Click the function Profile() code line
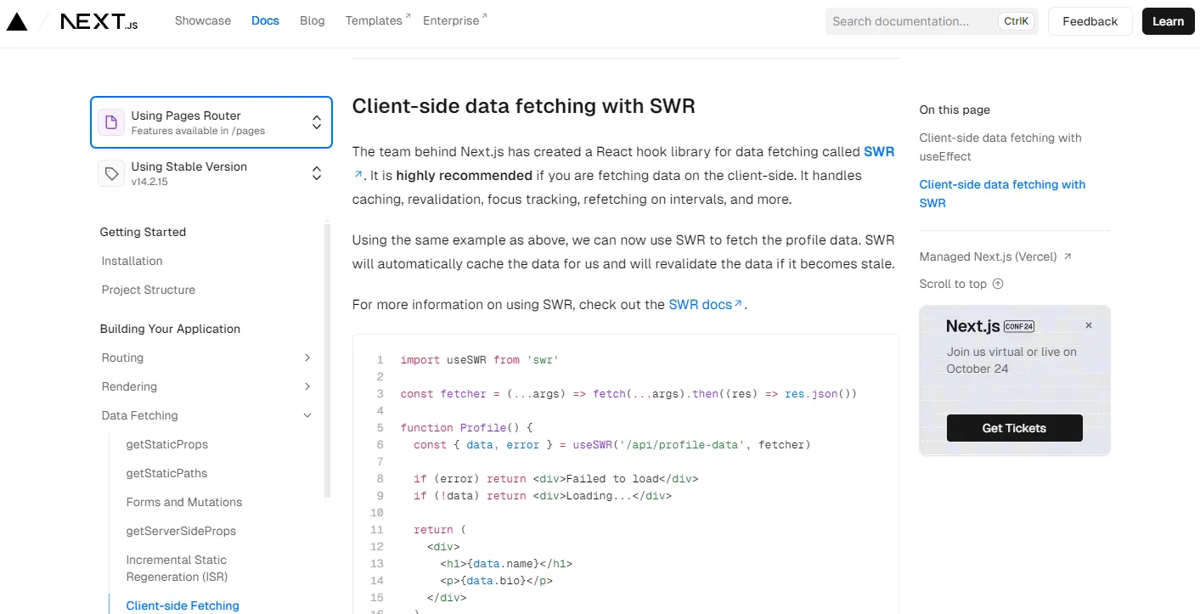Screen dimensions: 1200x614 466,427
